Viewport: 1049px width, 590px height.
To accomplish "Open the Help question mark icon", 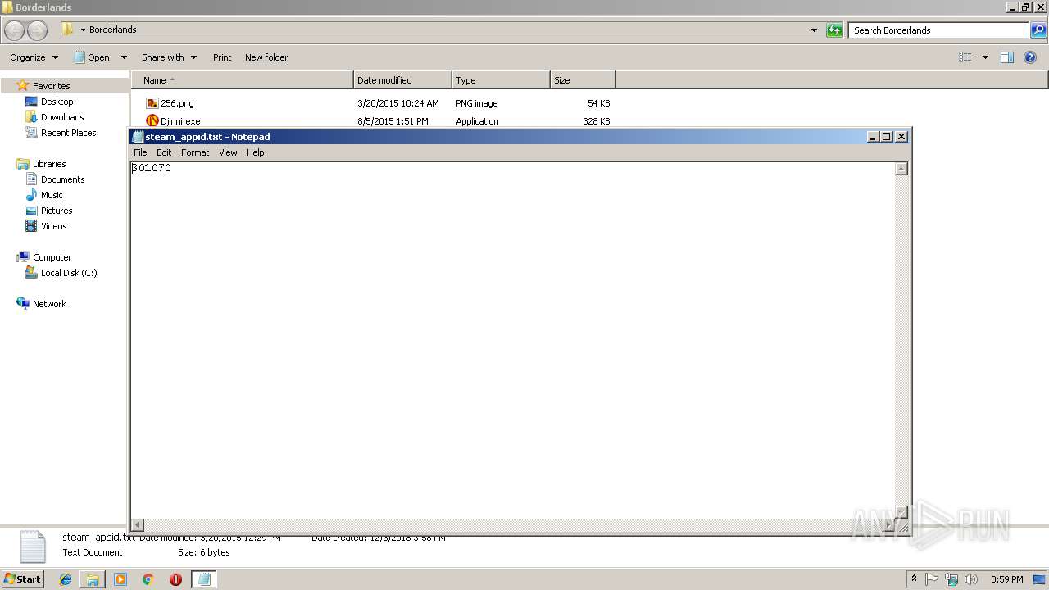I will (1030, 57).
